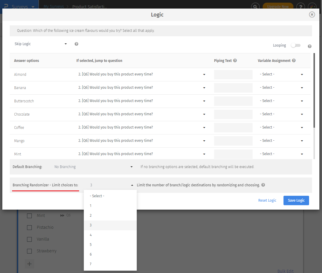This screenshot has width=322, height=273.
Task: Select limit choice 4
Action: coord(110,235)
